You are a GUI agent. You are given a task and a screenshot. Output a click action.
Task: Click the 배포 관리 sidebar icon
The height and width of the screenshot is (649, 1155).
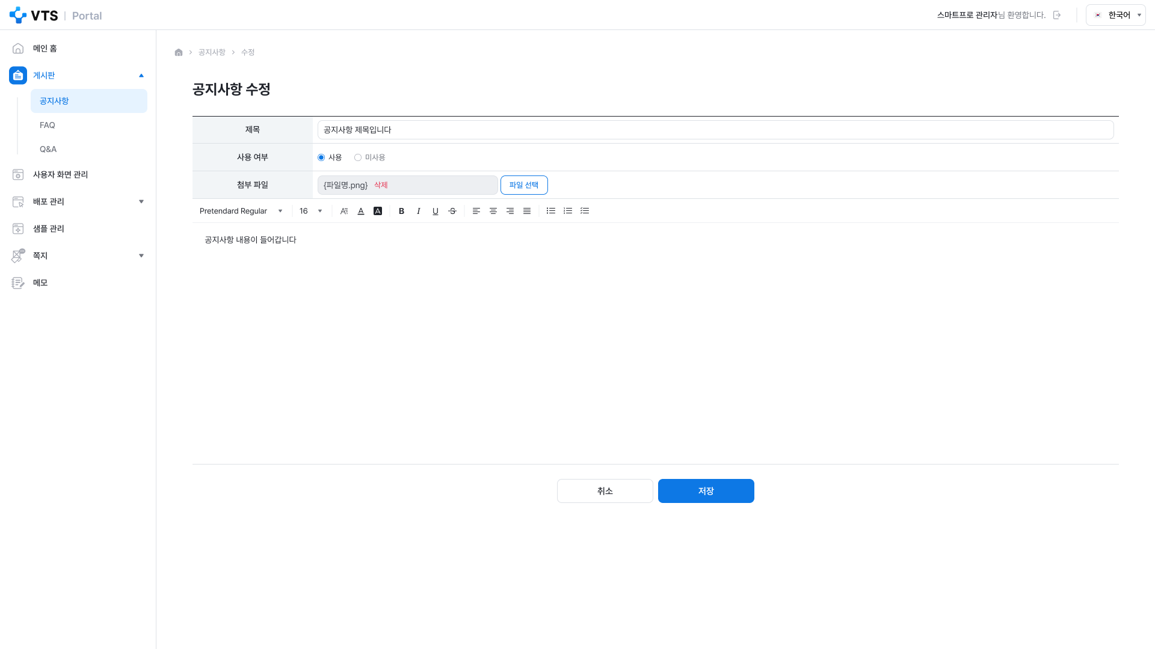[18, 201]
